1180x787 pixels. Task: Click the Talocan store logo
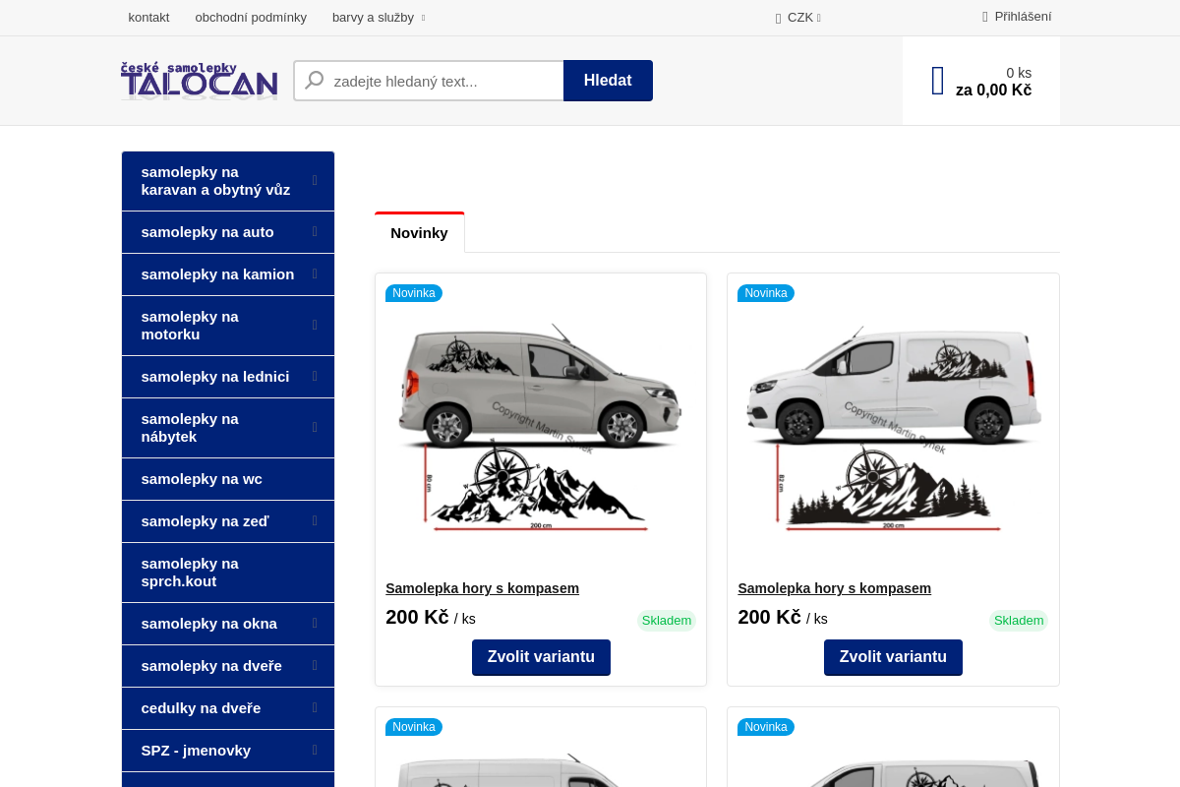(x=199, y=81)
